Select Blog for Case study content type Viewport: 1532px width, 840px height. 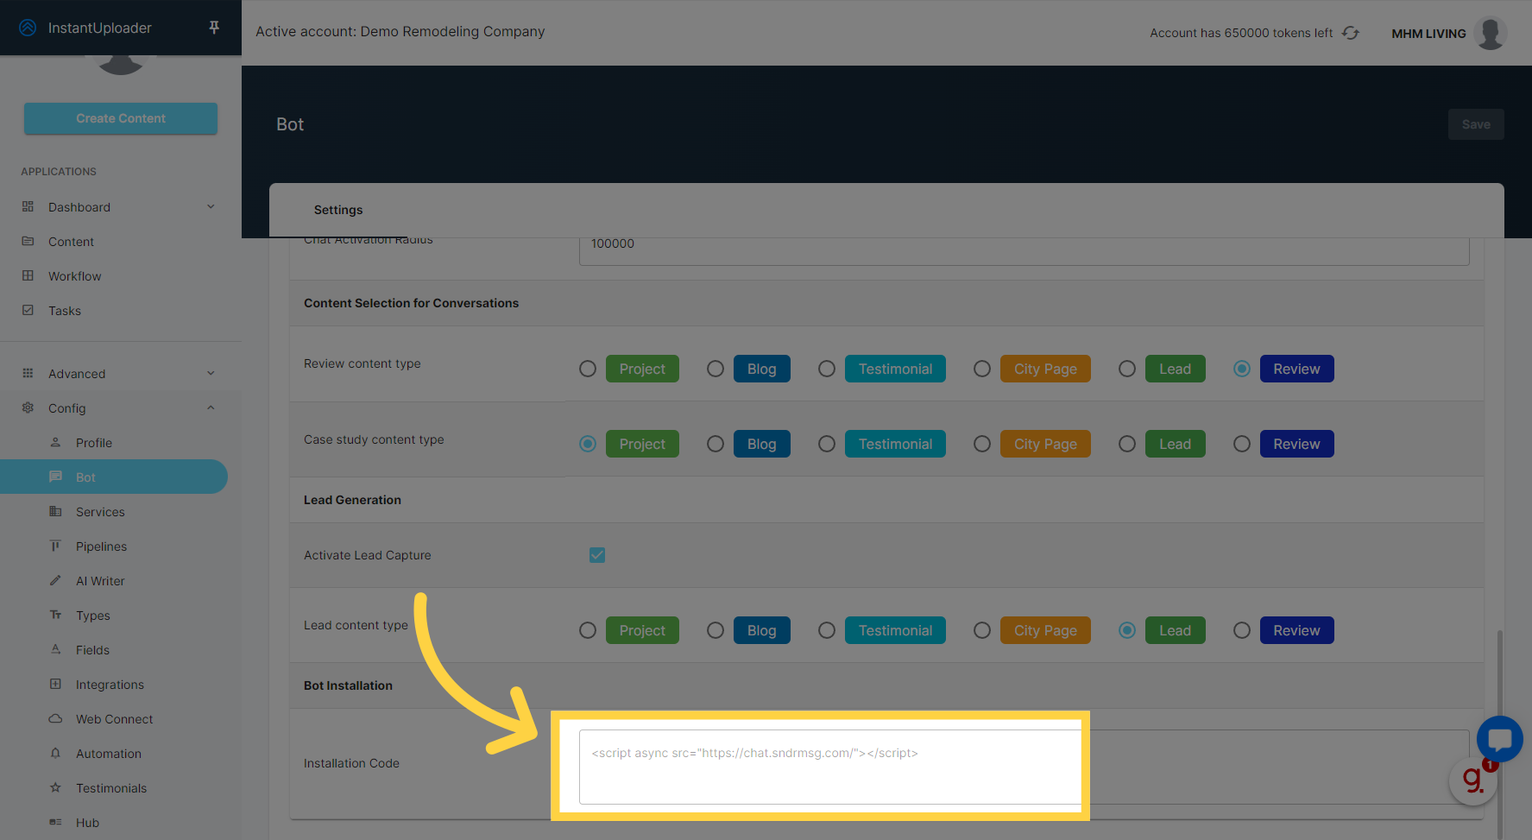tap(716, 444)
